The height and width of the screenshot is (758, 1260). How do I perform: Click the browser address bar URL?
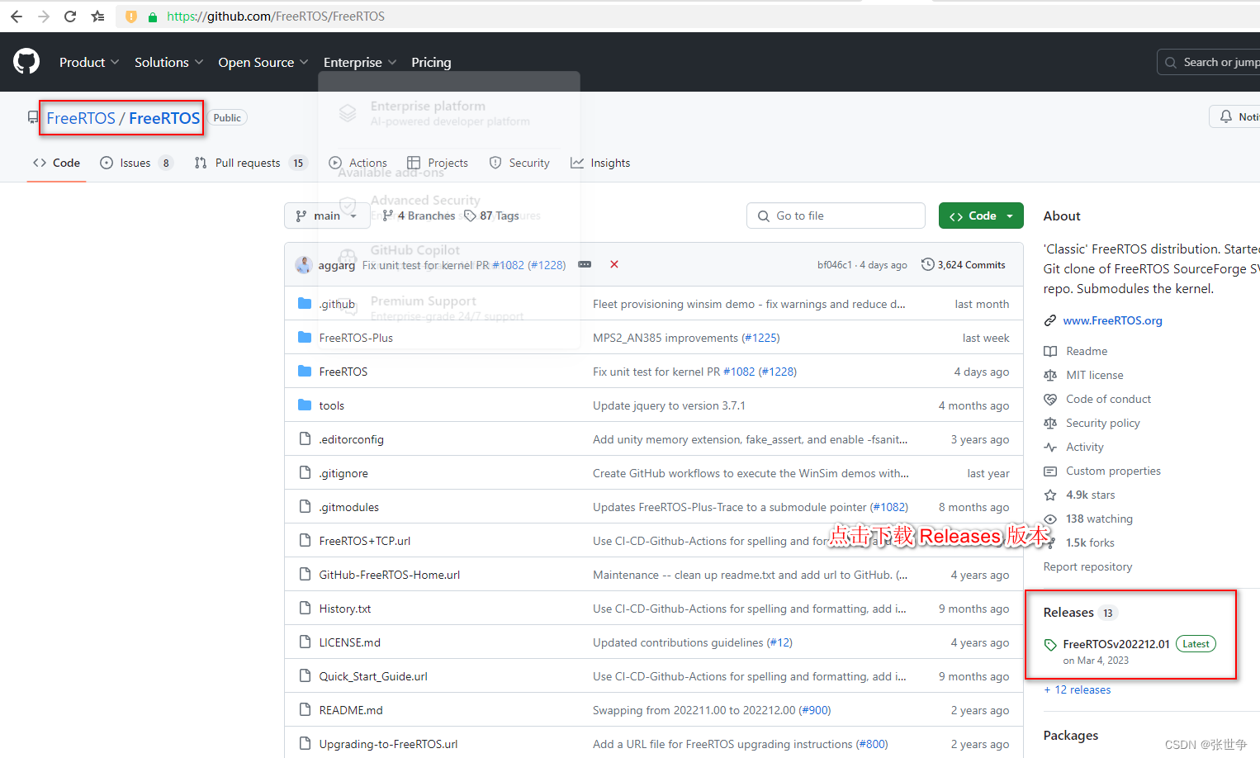pyautogui.click(x=276, y=17)
